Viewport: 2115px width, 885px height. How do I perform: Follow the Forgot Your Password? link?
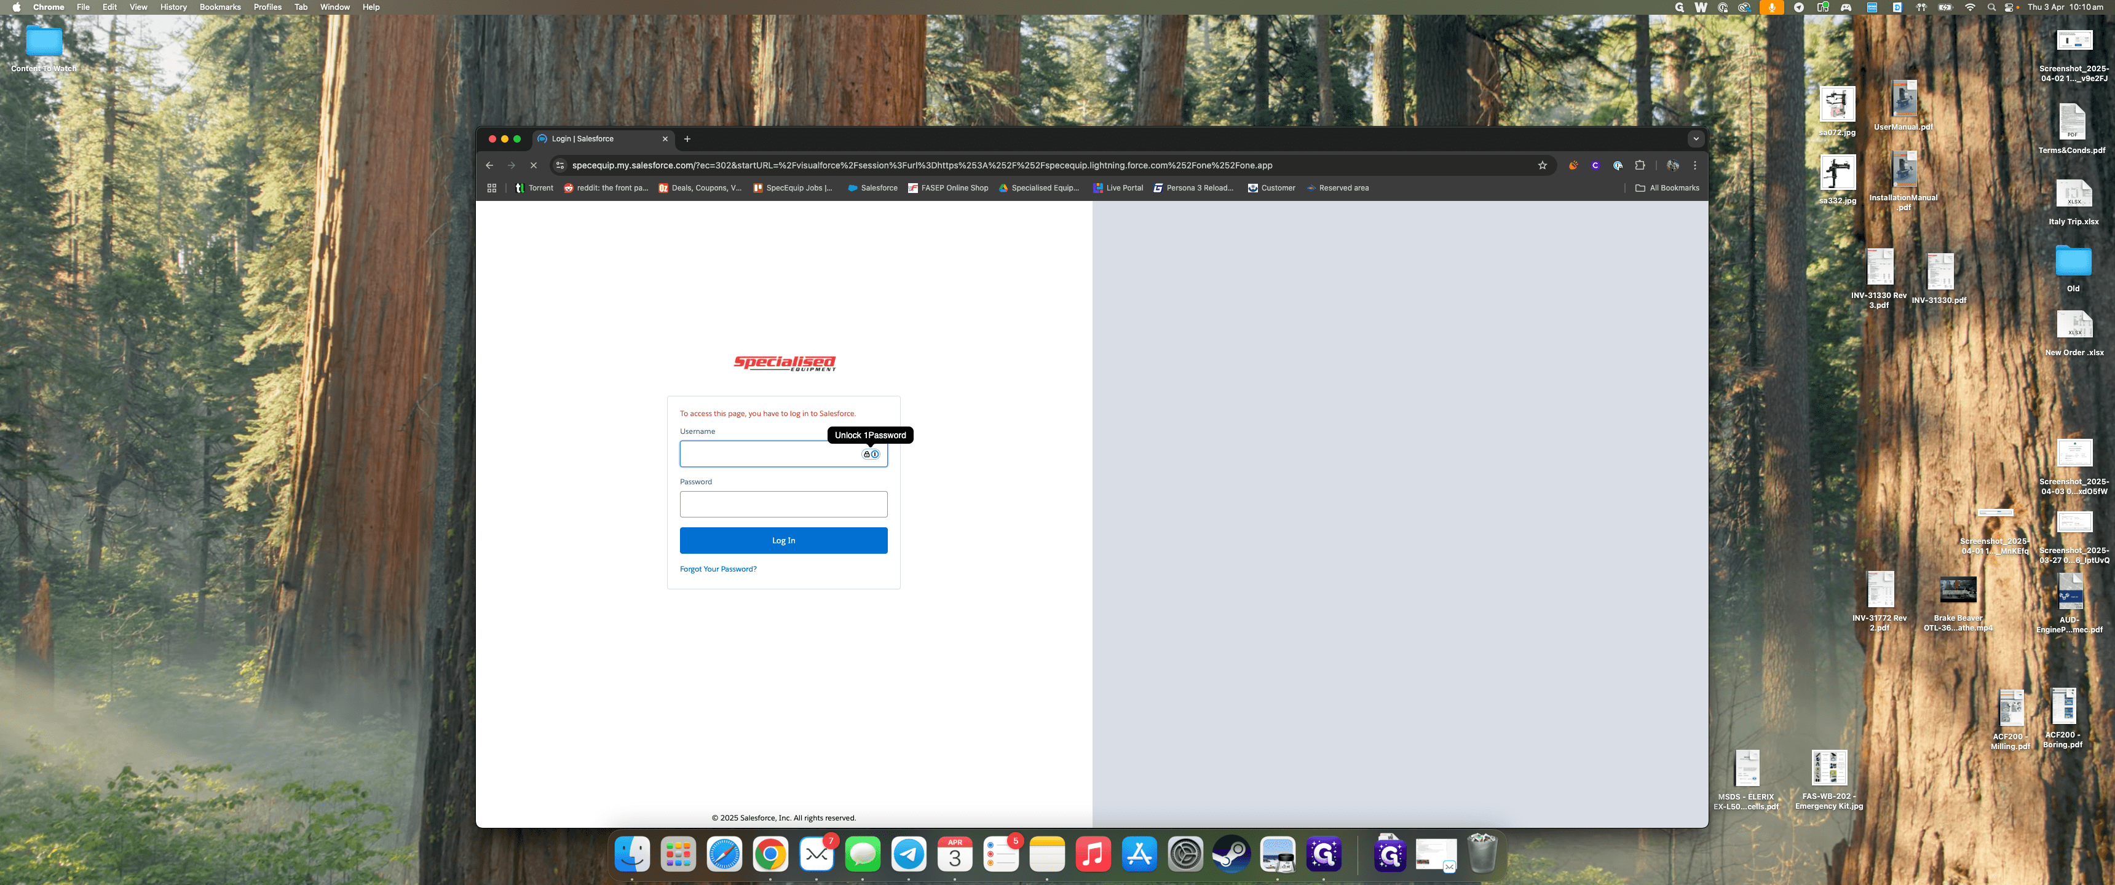coord(718,569)
